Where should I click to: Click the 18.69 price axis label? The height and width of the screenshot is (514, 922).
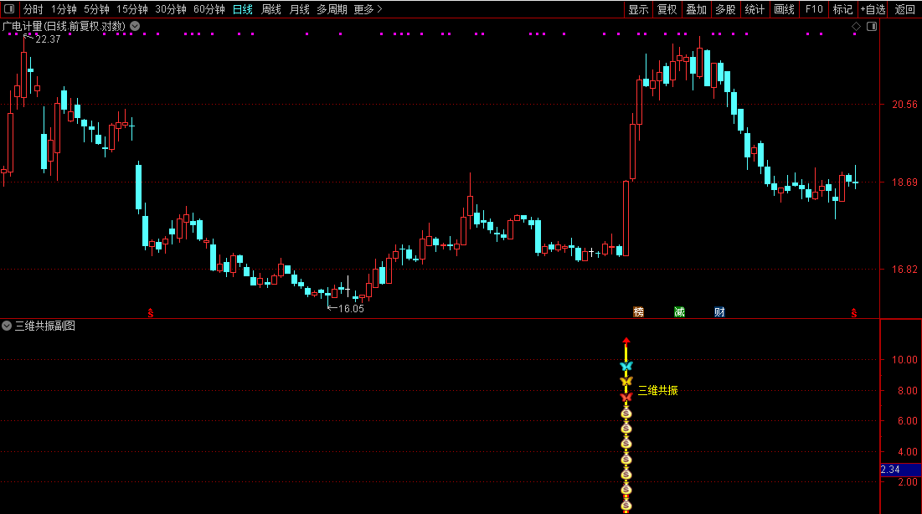(904, 182)
